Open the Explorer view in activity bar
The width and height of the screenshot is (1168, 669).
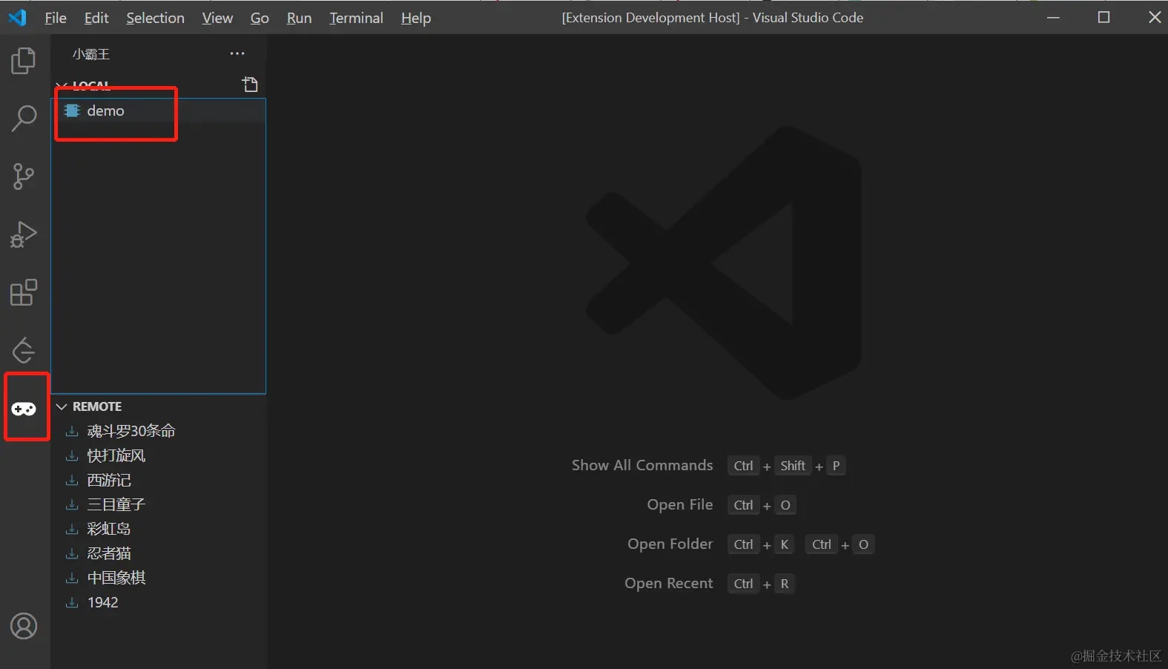24,61
